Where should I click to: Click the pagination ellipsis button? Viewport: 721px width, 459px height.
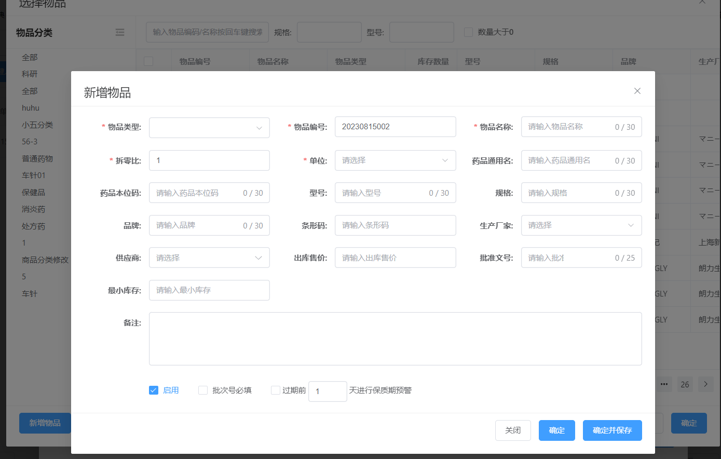click(x=664, y=384)
